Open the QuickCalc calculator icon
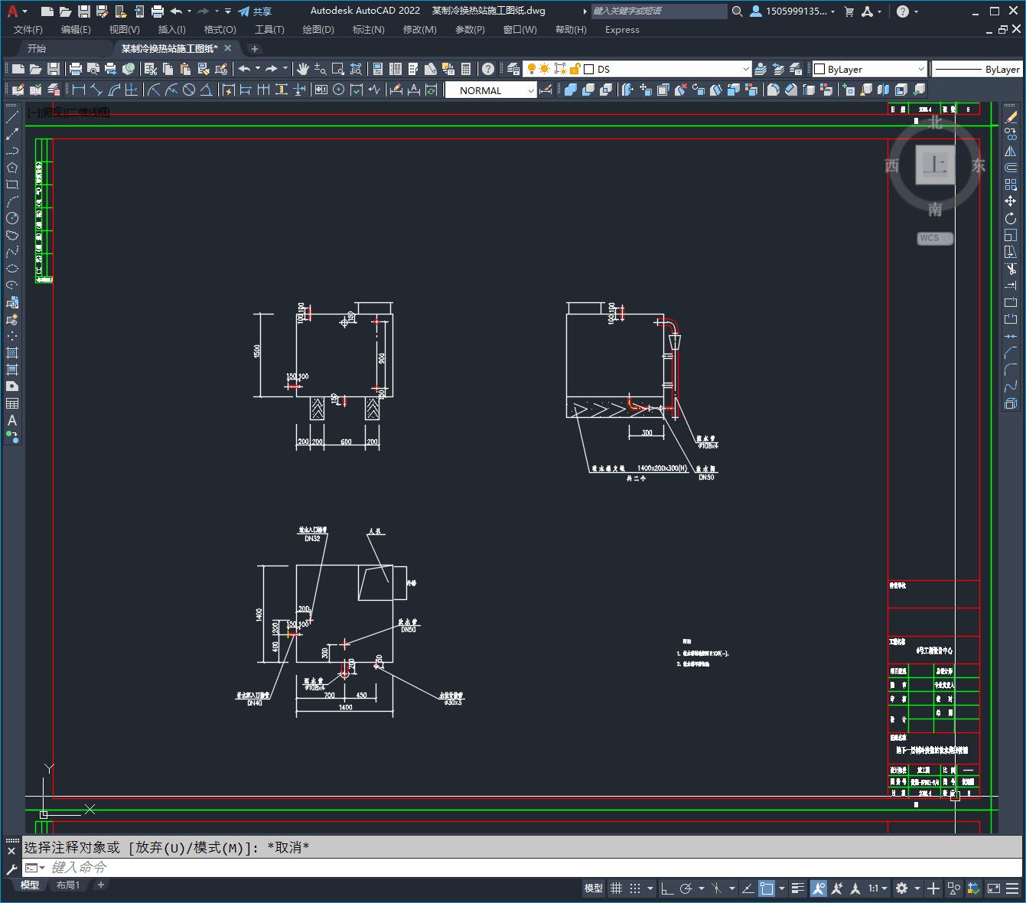The image size is (1026, 903). pos(466,69)
